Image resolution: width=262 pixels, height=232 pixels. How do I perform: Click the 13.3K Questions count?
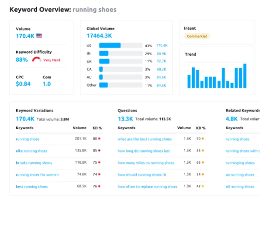[x=125, y=119]
